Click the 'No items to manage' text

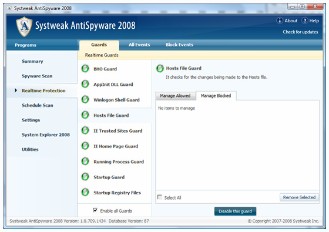coord(176,108)
